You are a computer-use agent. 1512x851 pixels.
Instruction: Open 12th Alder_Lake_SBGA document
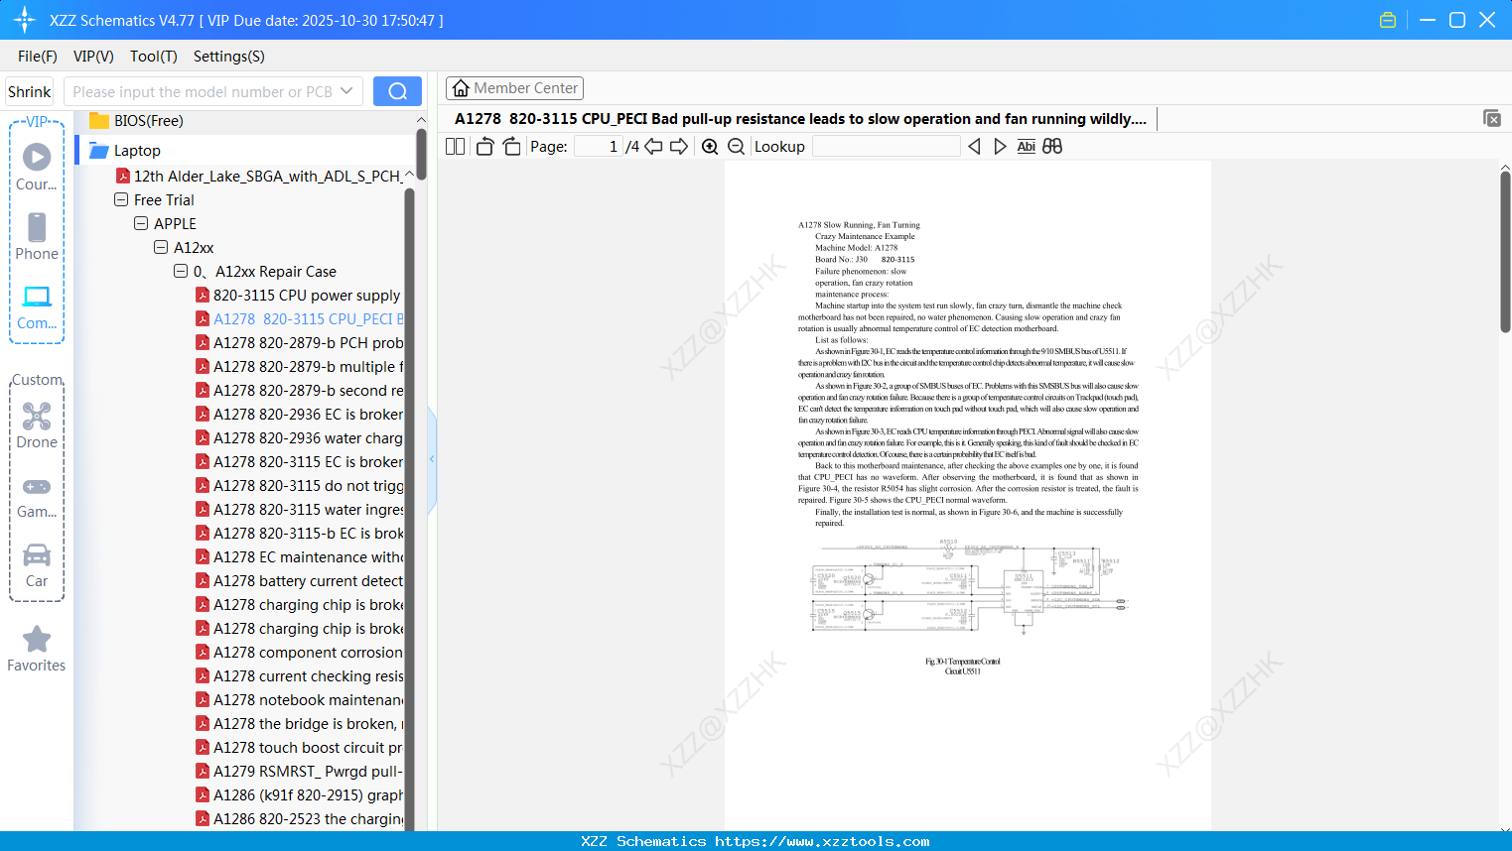click(259, 176)
